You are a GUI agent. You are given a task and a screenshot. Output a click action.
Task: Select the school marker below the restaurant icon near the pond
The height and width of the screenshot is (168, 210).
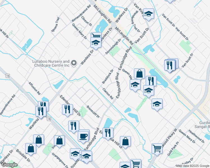[x=149, y=91]
